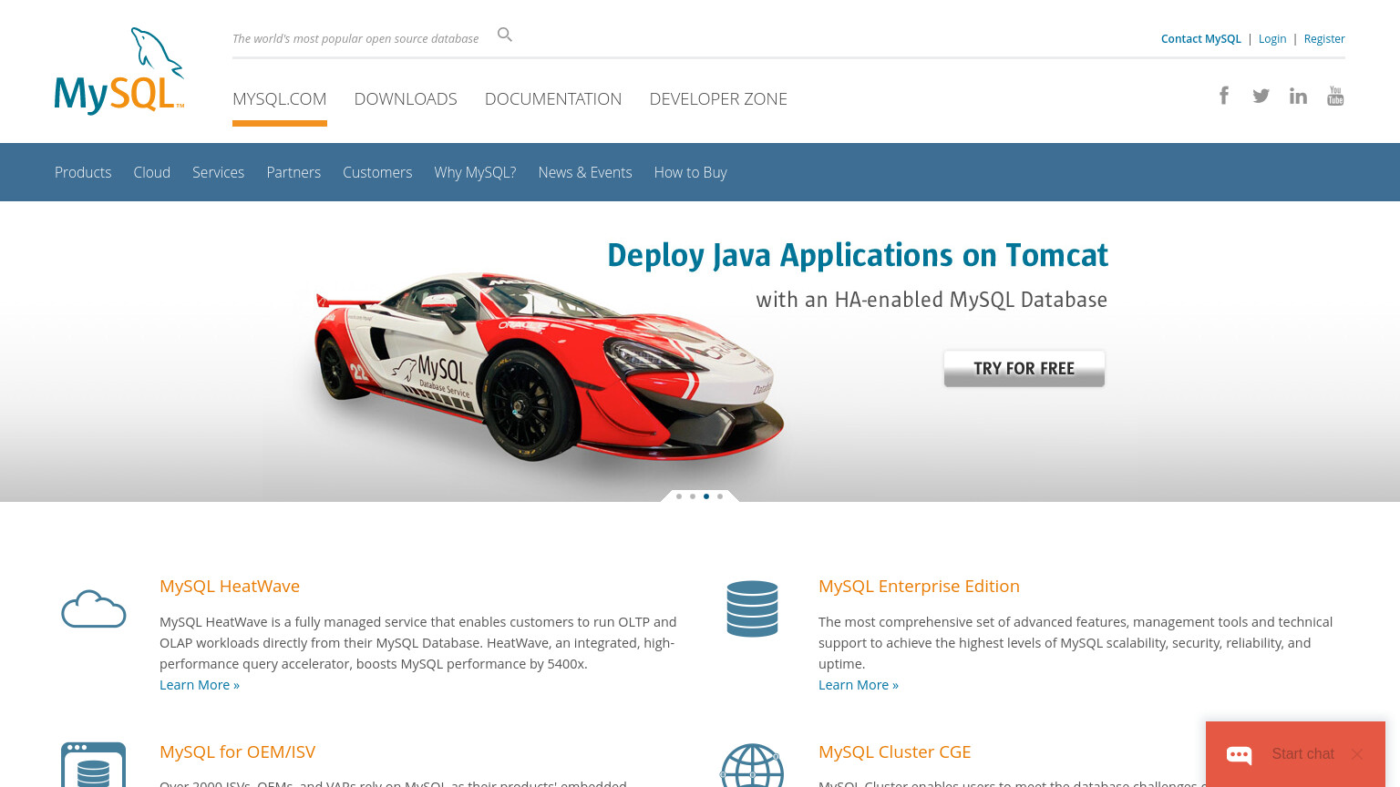Select the first carousel dot
1400x787 pixels.
[679, 496]
